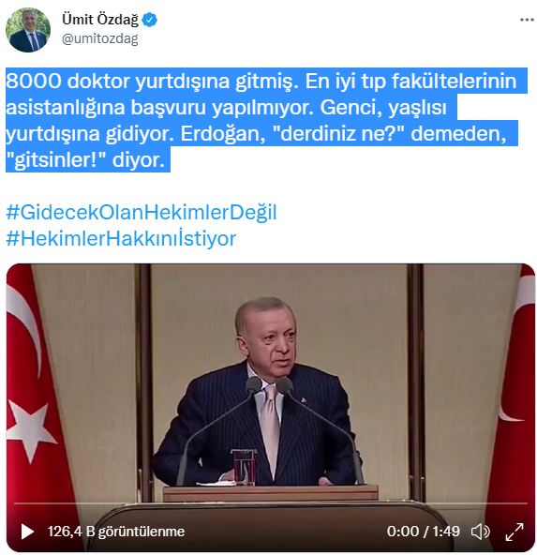Image resolution: width=537 pixels, height=555 pixels.
Task: Open Ümit Özdağ's profile avatar
Action: click(x=28, y=30)
